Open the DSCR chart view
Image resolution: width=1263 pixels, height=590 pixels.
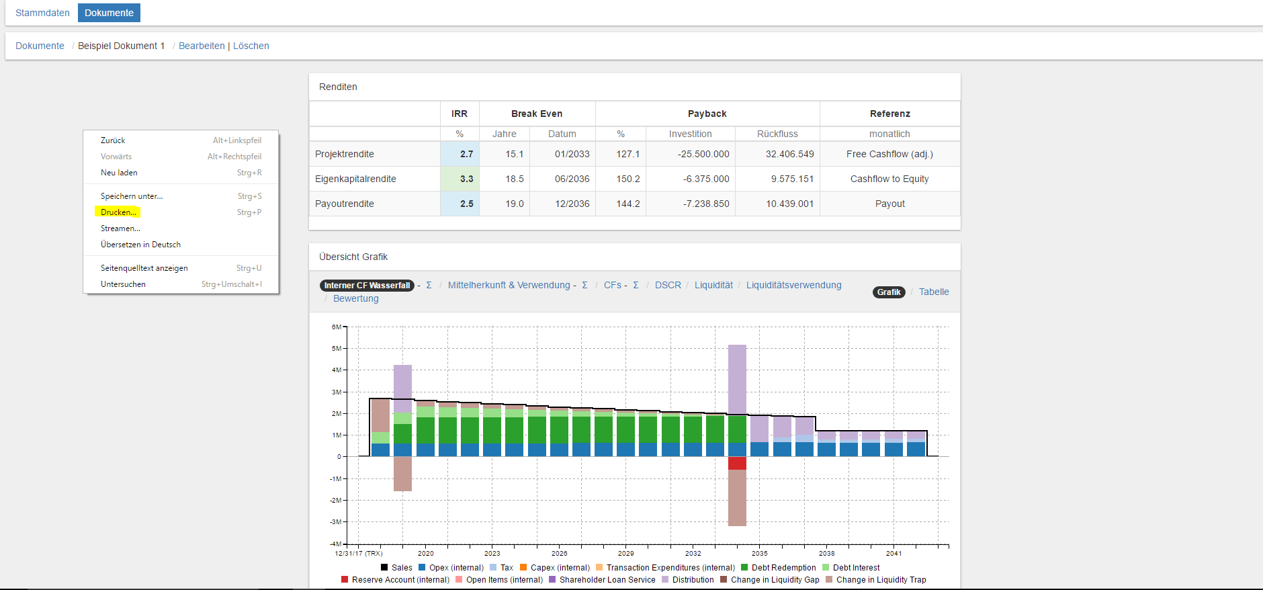click(x=667, y=285)
